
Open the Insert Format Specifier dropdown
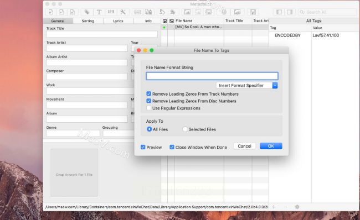tap(247, 86)
